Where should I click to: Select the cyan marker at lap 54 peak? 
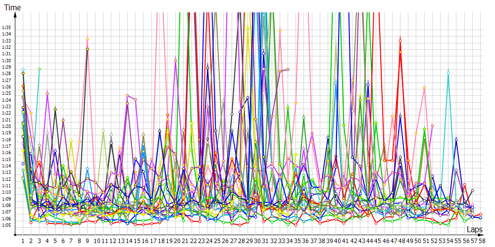tap(448, 73)
